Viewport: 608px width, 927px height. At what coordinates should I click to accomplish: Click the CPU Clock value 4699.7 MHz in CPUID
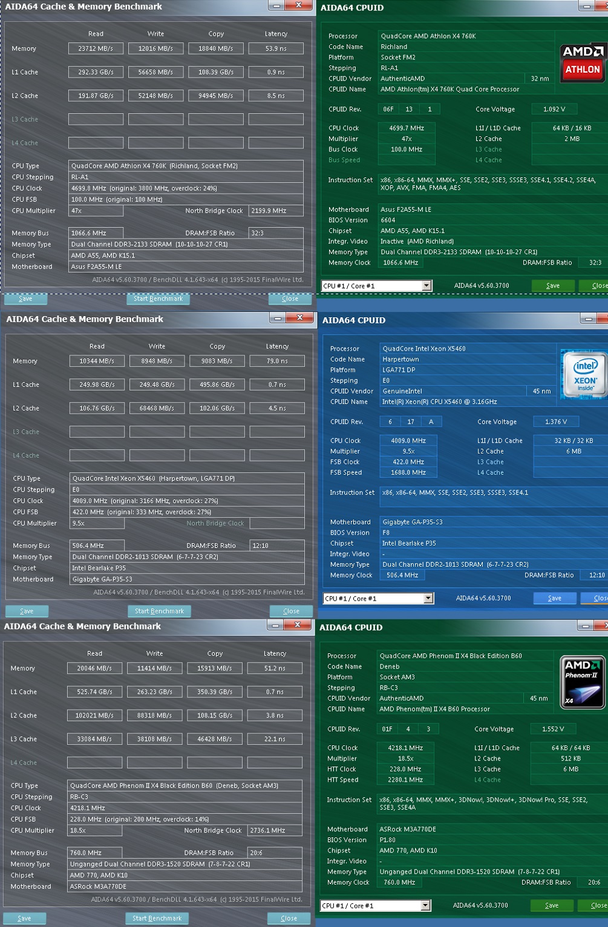[x=407, y=128]
